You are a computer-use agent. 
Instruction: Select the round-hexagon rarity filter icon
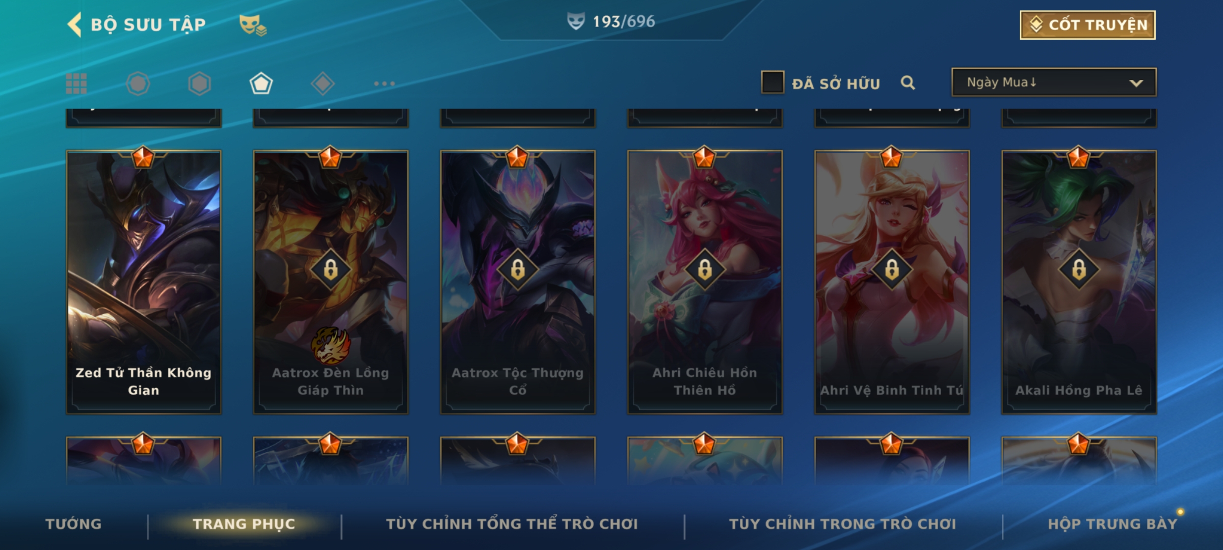pyautogui.click(x=138, y=84)
